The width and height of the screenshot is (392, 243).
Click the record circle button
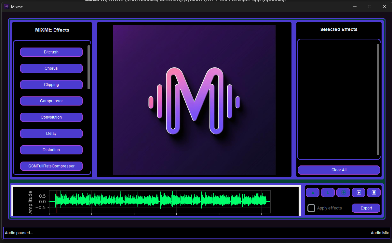[343, 193]
